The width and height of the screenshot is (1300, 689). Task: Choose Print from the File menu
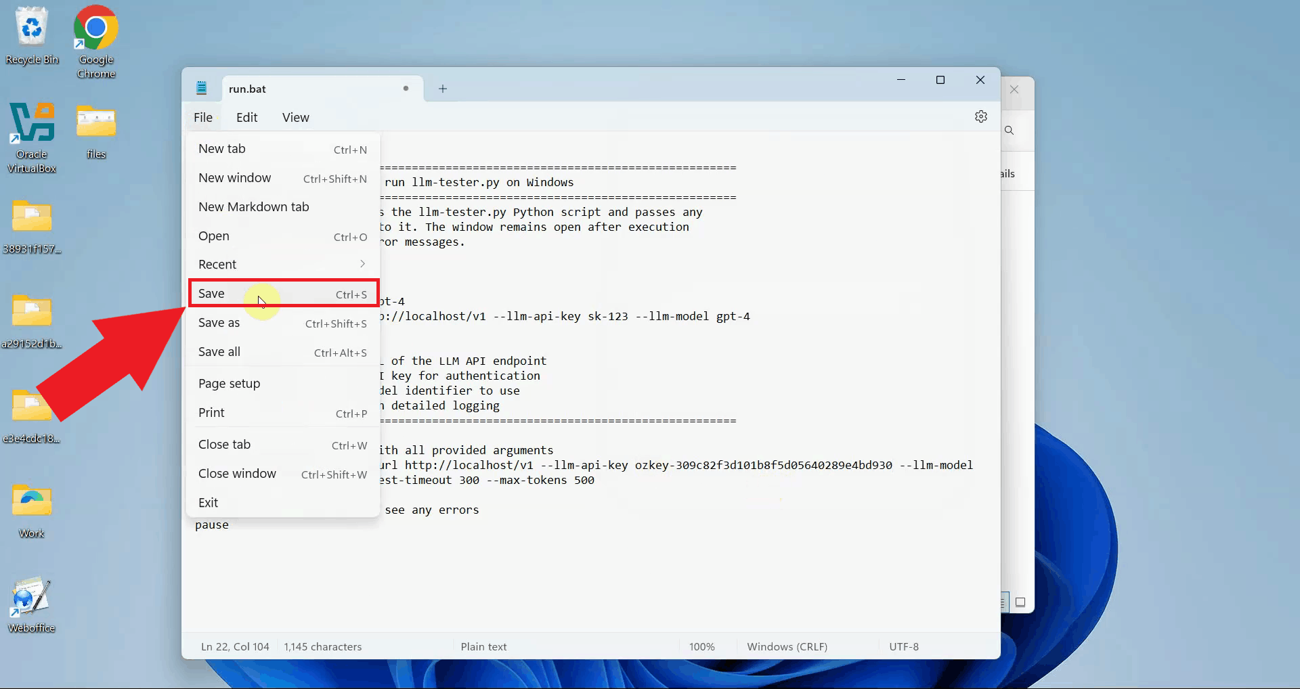point(212,412)
